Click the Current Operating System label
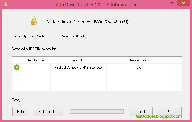This screenshot has height=122, width=192. coord(30,36)
